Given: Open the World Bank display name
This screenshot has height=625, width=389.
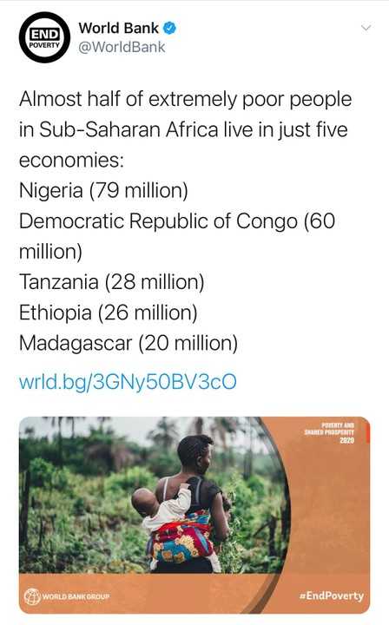Looking at the screenshot, I should point(119,28).
